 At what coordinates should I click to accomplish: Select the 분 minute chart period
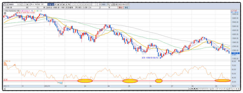(64, 4)
